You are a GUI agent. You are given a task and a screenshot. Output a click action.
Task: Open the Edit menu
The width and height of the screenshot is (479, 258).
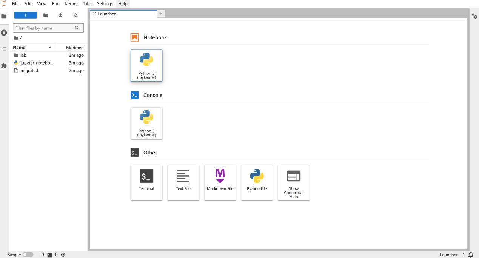click(28, 3)
